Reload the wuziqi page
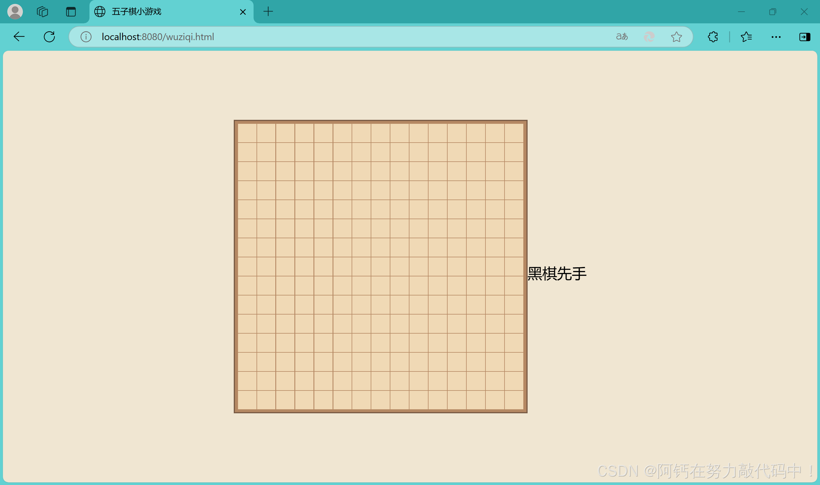820x485 pixels. coord(49,37)
